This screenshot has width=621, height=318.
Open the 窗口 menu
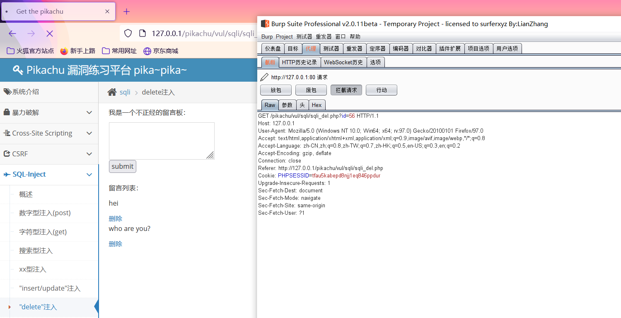pyautogui.click(x=341, y=36)
